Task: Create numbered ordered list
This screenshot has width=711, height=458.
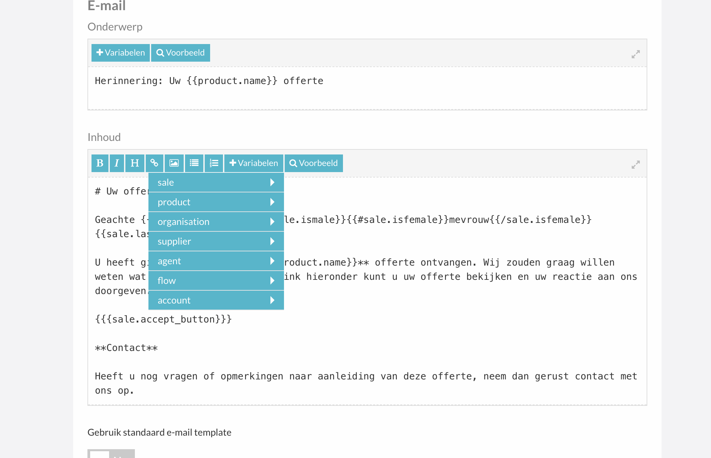Action: pyautogui.click(x=214, y=163)
